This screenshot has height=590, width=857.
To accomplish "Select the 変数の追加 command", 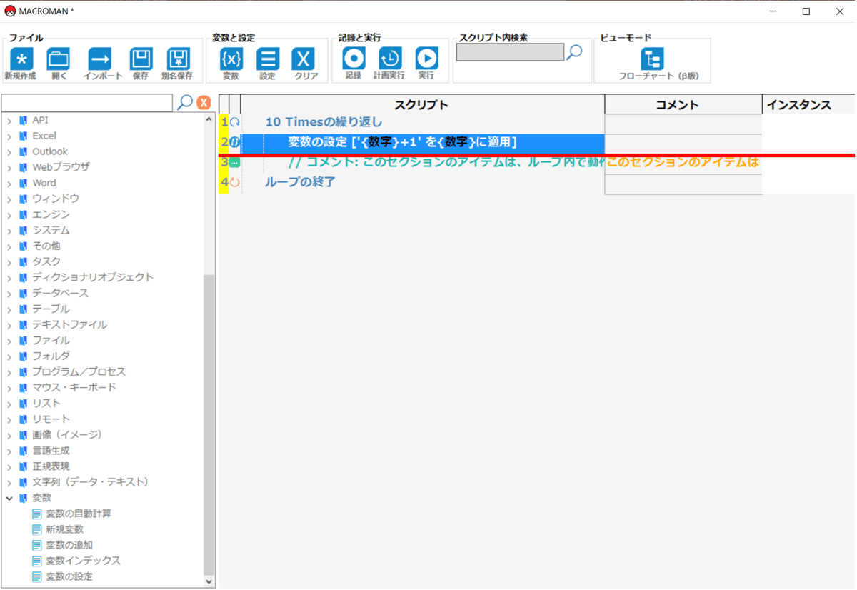I will click(x=69, y=545).
